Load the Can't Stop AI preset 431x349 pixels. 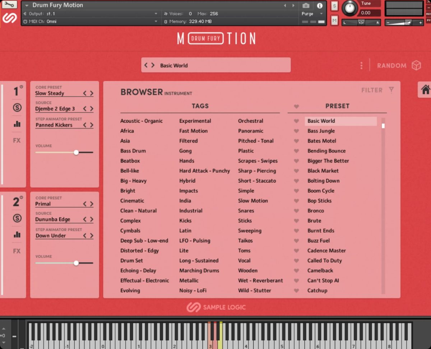tap(323, 280)
